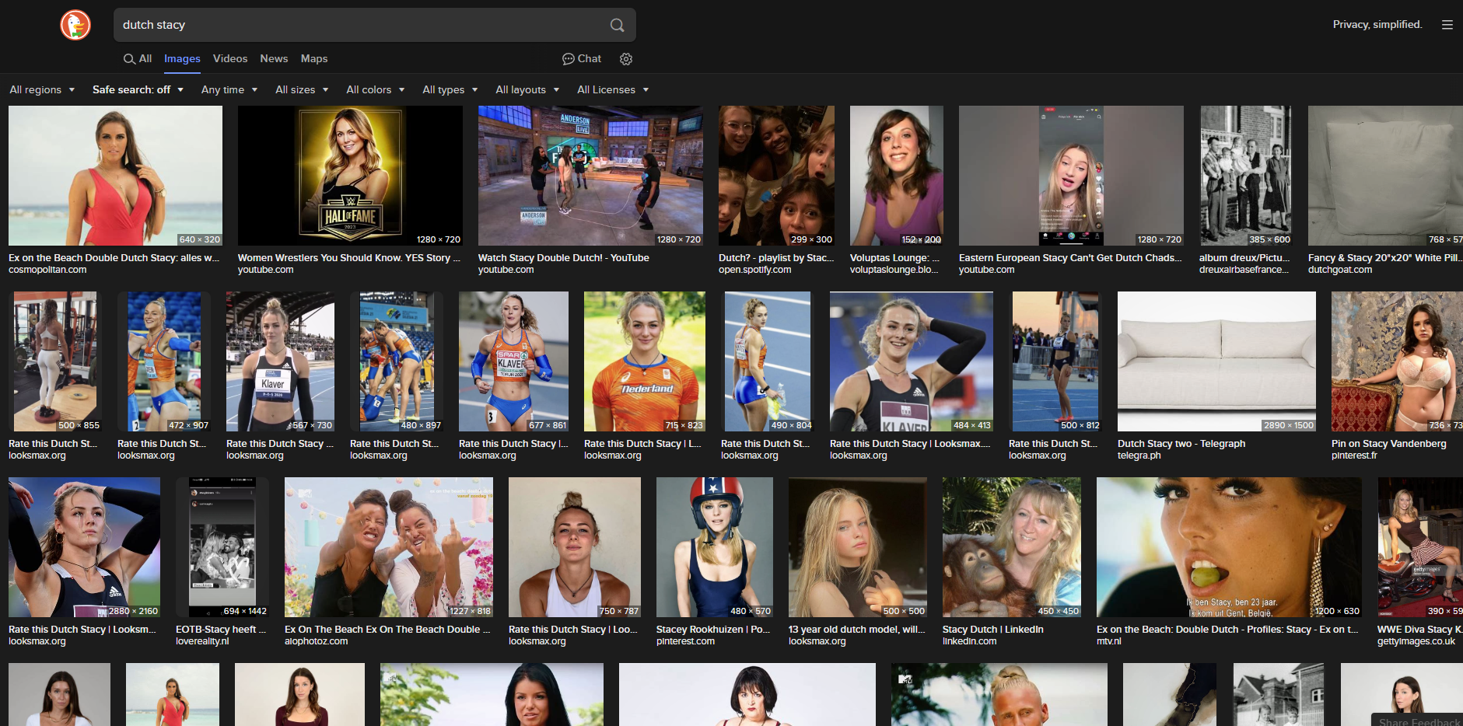Viewport: 1463px width, 726px height.
Task: Click into the 'dutch stacy' search field
Action: coord(358,25)
